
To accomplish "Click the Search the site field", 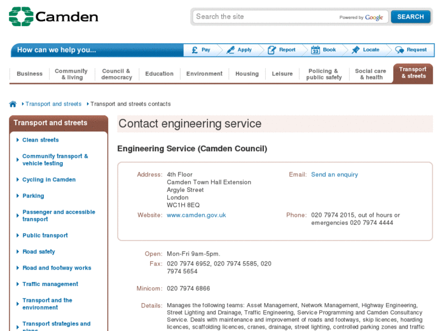I will (291, 17).
